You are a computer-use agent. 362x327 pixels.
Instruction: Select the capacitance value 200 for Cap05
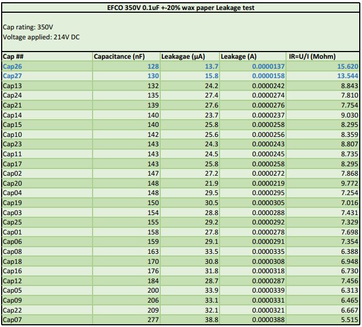[x=154, y=290]
